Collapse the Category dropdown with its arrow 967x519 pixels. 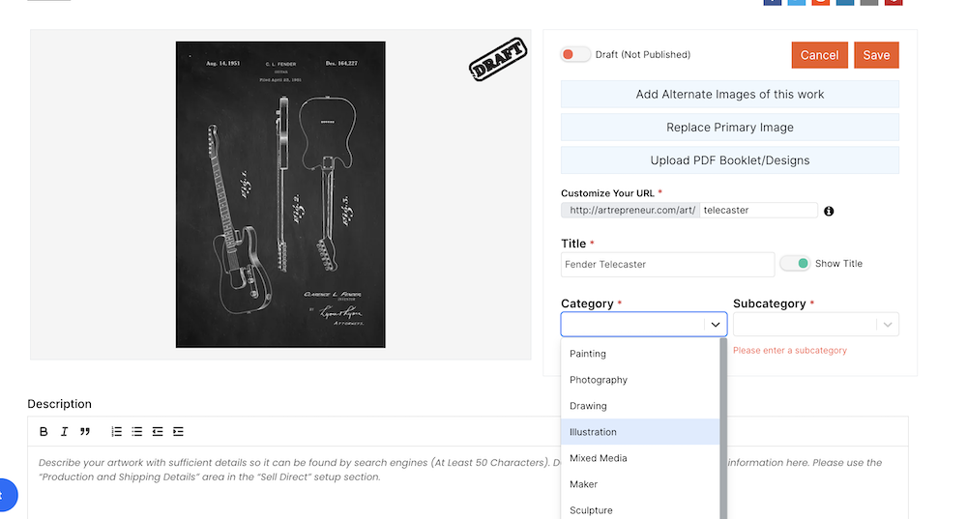pos(716,324)
